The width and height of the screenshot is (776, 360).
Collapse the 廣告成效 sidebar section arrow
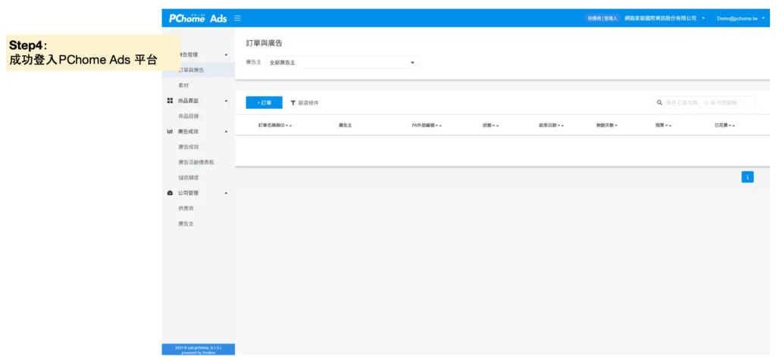[x=226, y=132]
